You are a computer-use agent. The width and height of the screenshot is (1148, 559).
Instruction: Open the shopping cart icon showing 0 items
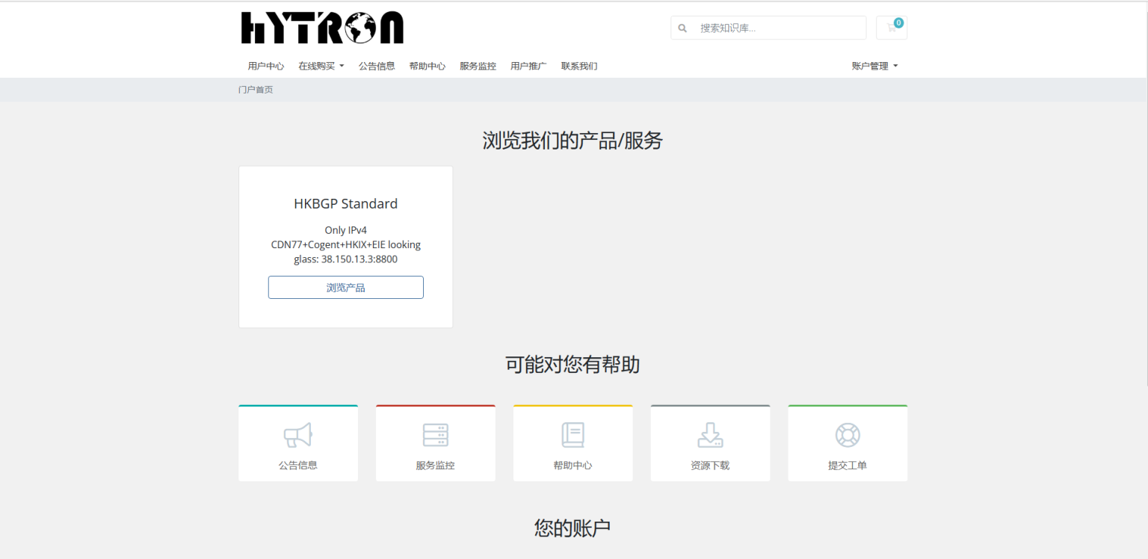[891, 28]
